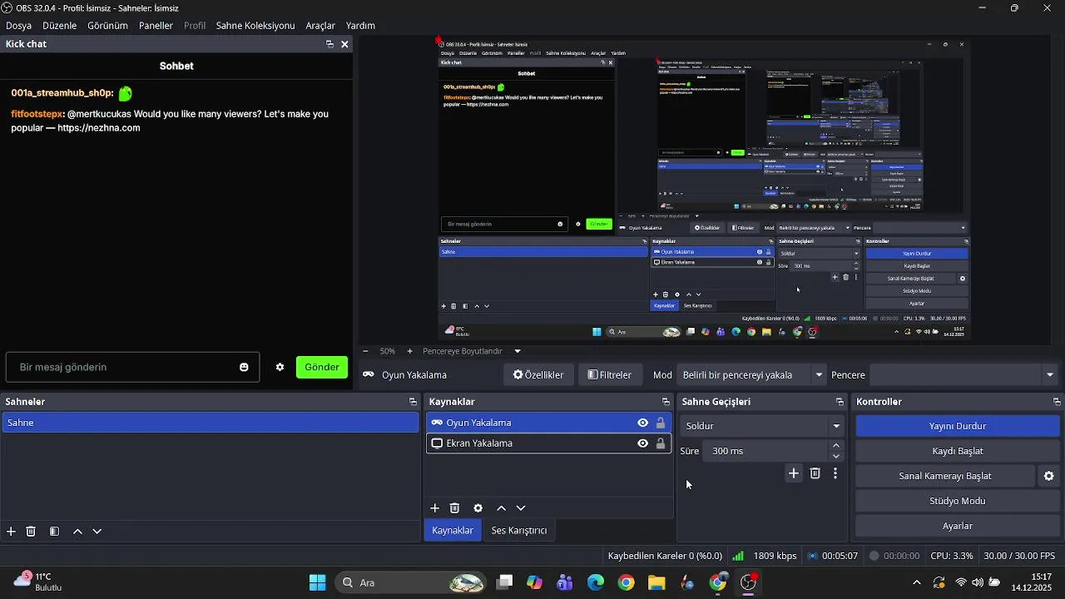Zoom out the preview with minus icon
The height and width of the screenshot is (599, 1065).
pyautogui.click(x=365, y=351)
